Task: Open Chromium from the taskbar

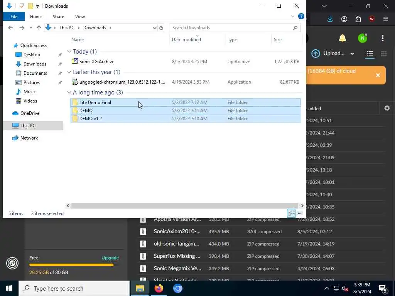Action: pyautogui.click(x=178, y=288)
